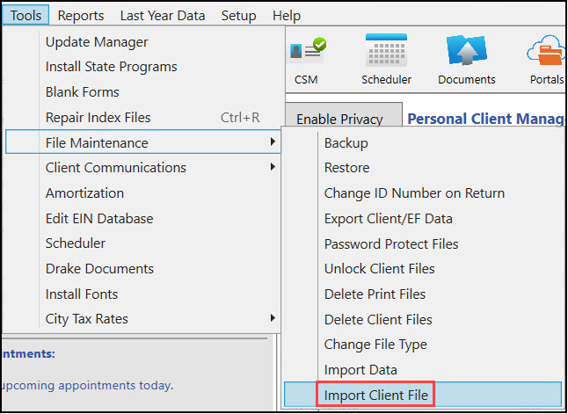Open the Help menu
The height and width of the screenshot is (414, 568).
287,15
